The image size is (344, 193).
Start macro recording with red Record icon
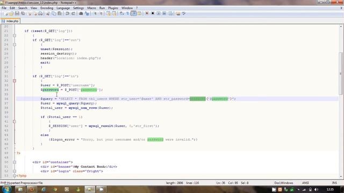tap(147, 13)
